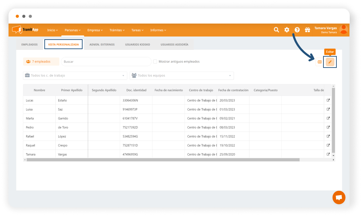The image size is (362, 216).
Task: Click the horizontal table scrollbar
Action: coord(163,160)
